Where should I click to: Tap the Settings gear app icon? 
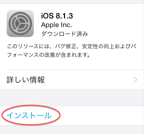click(20, 23)
